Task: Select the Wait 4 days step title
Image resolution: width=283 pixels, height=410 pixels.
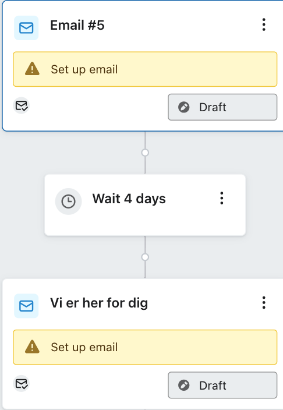Action: (129, 199)
